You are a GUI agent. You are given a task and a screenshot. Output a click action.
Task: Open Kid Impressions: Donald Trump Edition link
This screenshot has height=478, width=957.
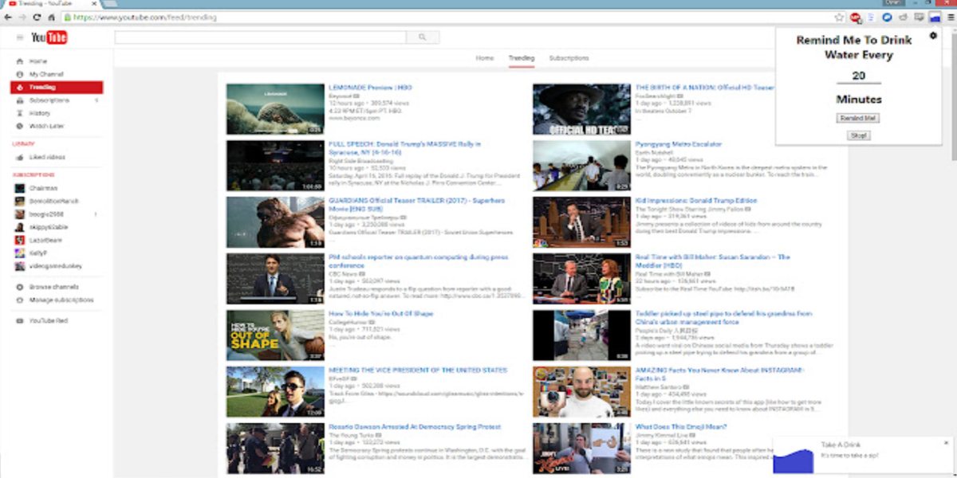pos(696,201)
